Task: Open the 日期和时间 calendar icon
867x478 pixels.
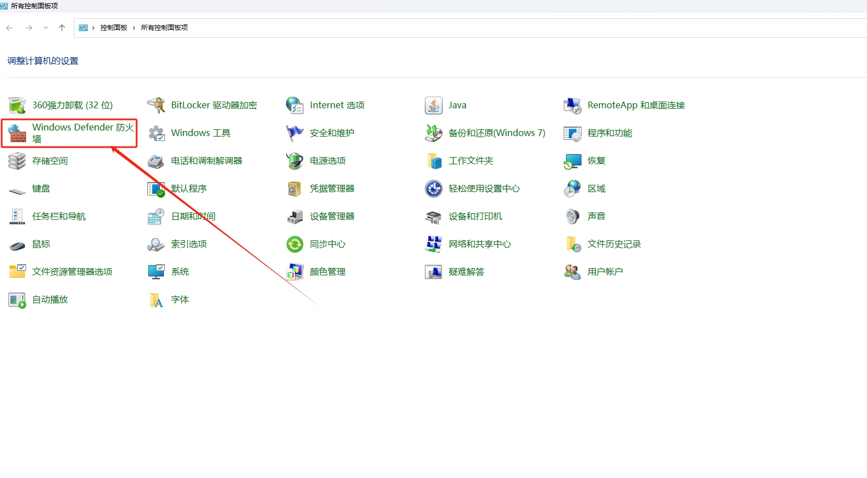Action: (156, 217)
